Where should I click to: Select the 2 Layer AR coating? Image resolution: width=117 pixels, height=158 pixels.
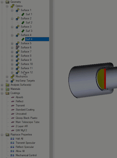[x=22, y=126]
